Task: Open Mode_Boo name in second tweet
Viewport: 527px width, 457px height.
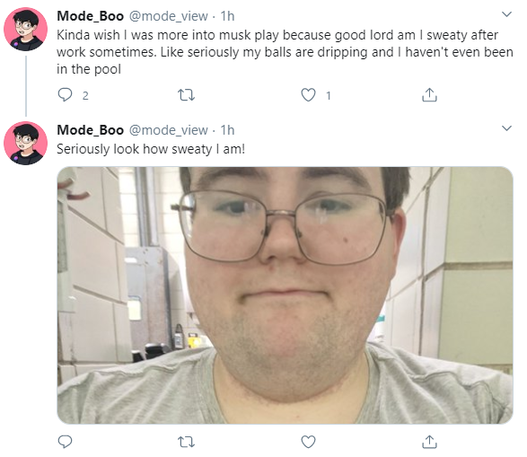Action: 90,129
